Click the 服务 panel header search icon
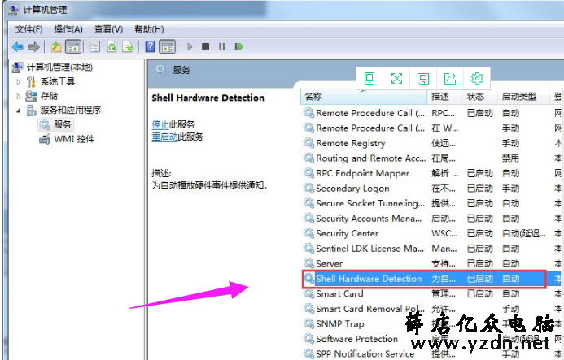Image resolution: width=564 pixels, height=360 pixels. click(161, 70)
